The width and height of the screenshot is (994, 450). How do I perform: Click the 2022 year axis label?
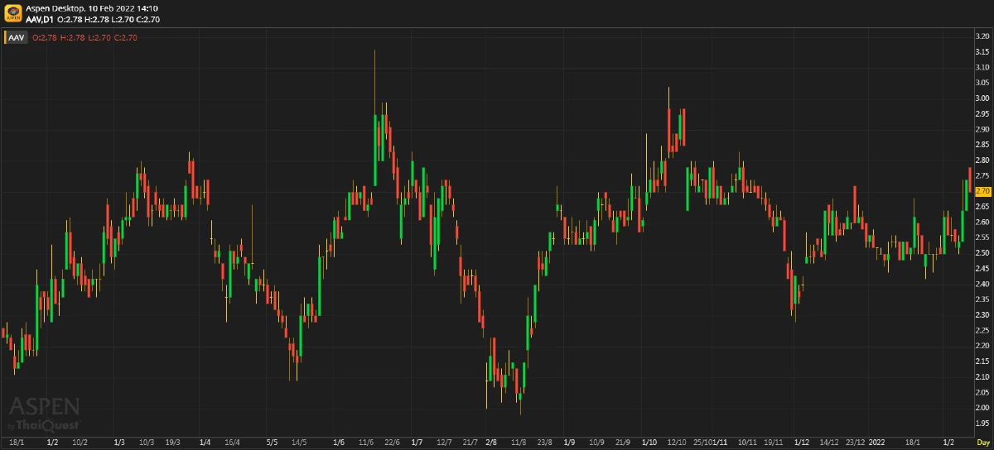(877, 443)
